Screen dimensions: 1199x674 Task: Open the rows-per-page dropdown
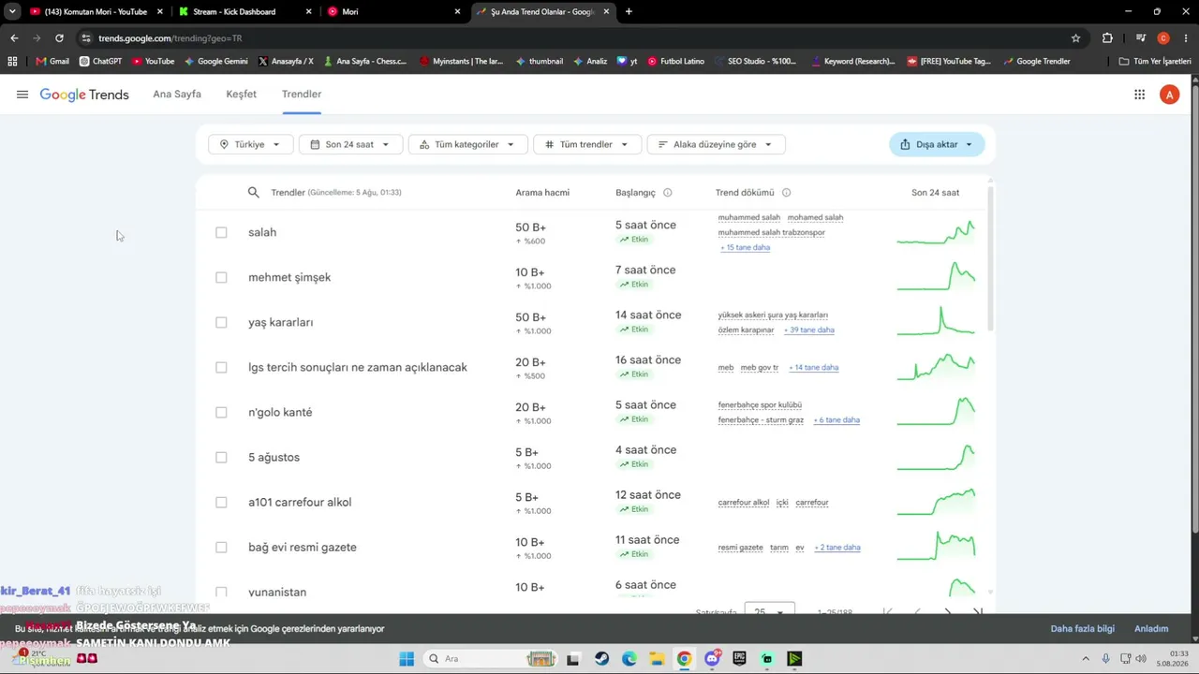coord(770,611)
